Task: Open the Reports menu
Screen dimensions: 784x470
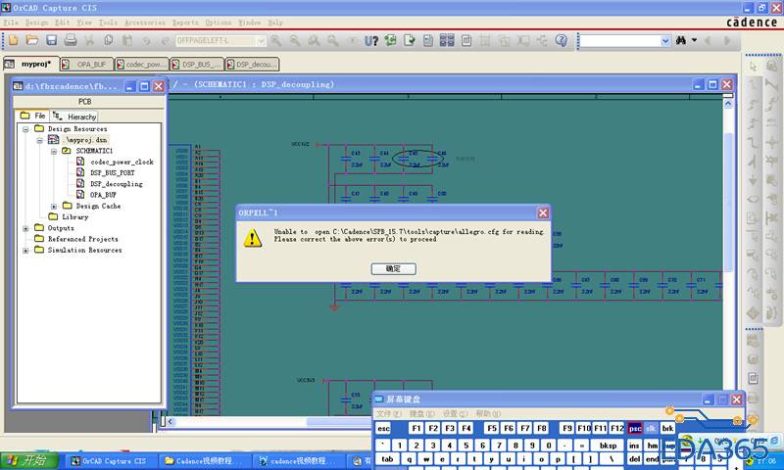Action: coord(185,23)
